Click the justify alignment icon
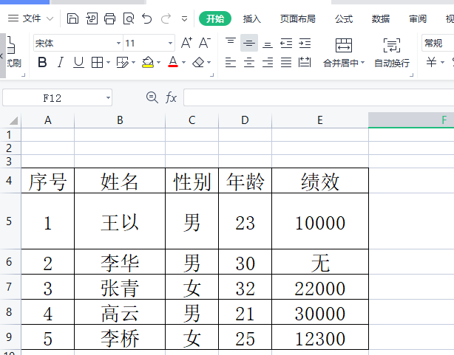The height and width of the screenshot is (355, 454). pyautogui.click(x=286, y=62)
